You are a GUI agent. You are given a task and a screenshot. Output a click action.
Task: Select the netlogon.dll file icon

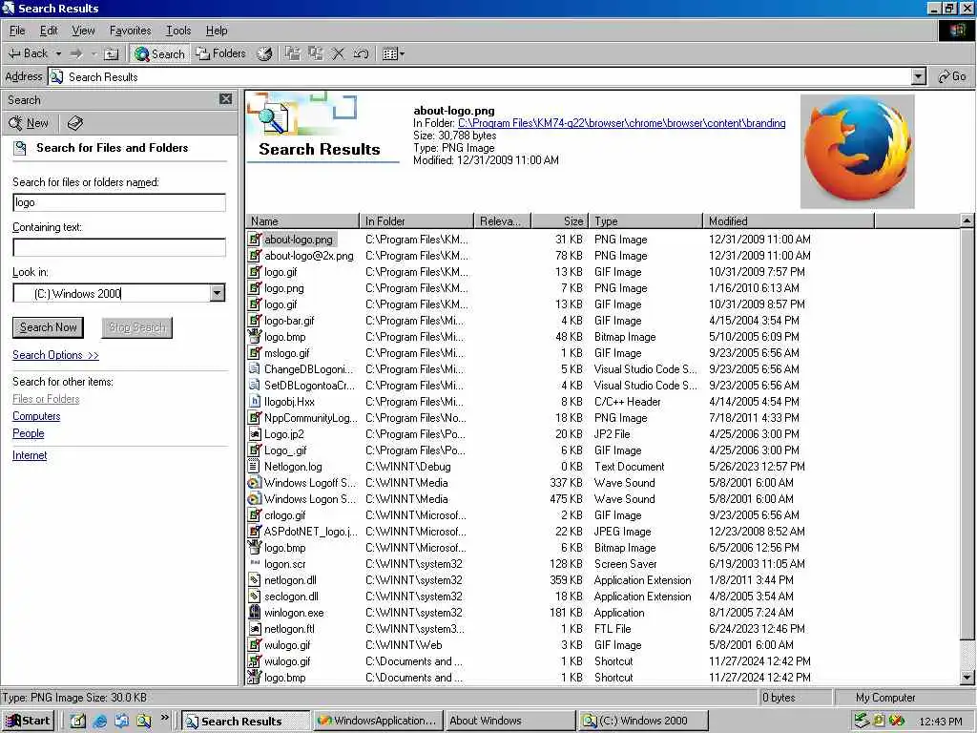[254, 579]
